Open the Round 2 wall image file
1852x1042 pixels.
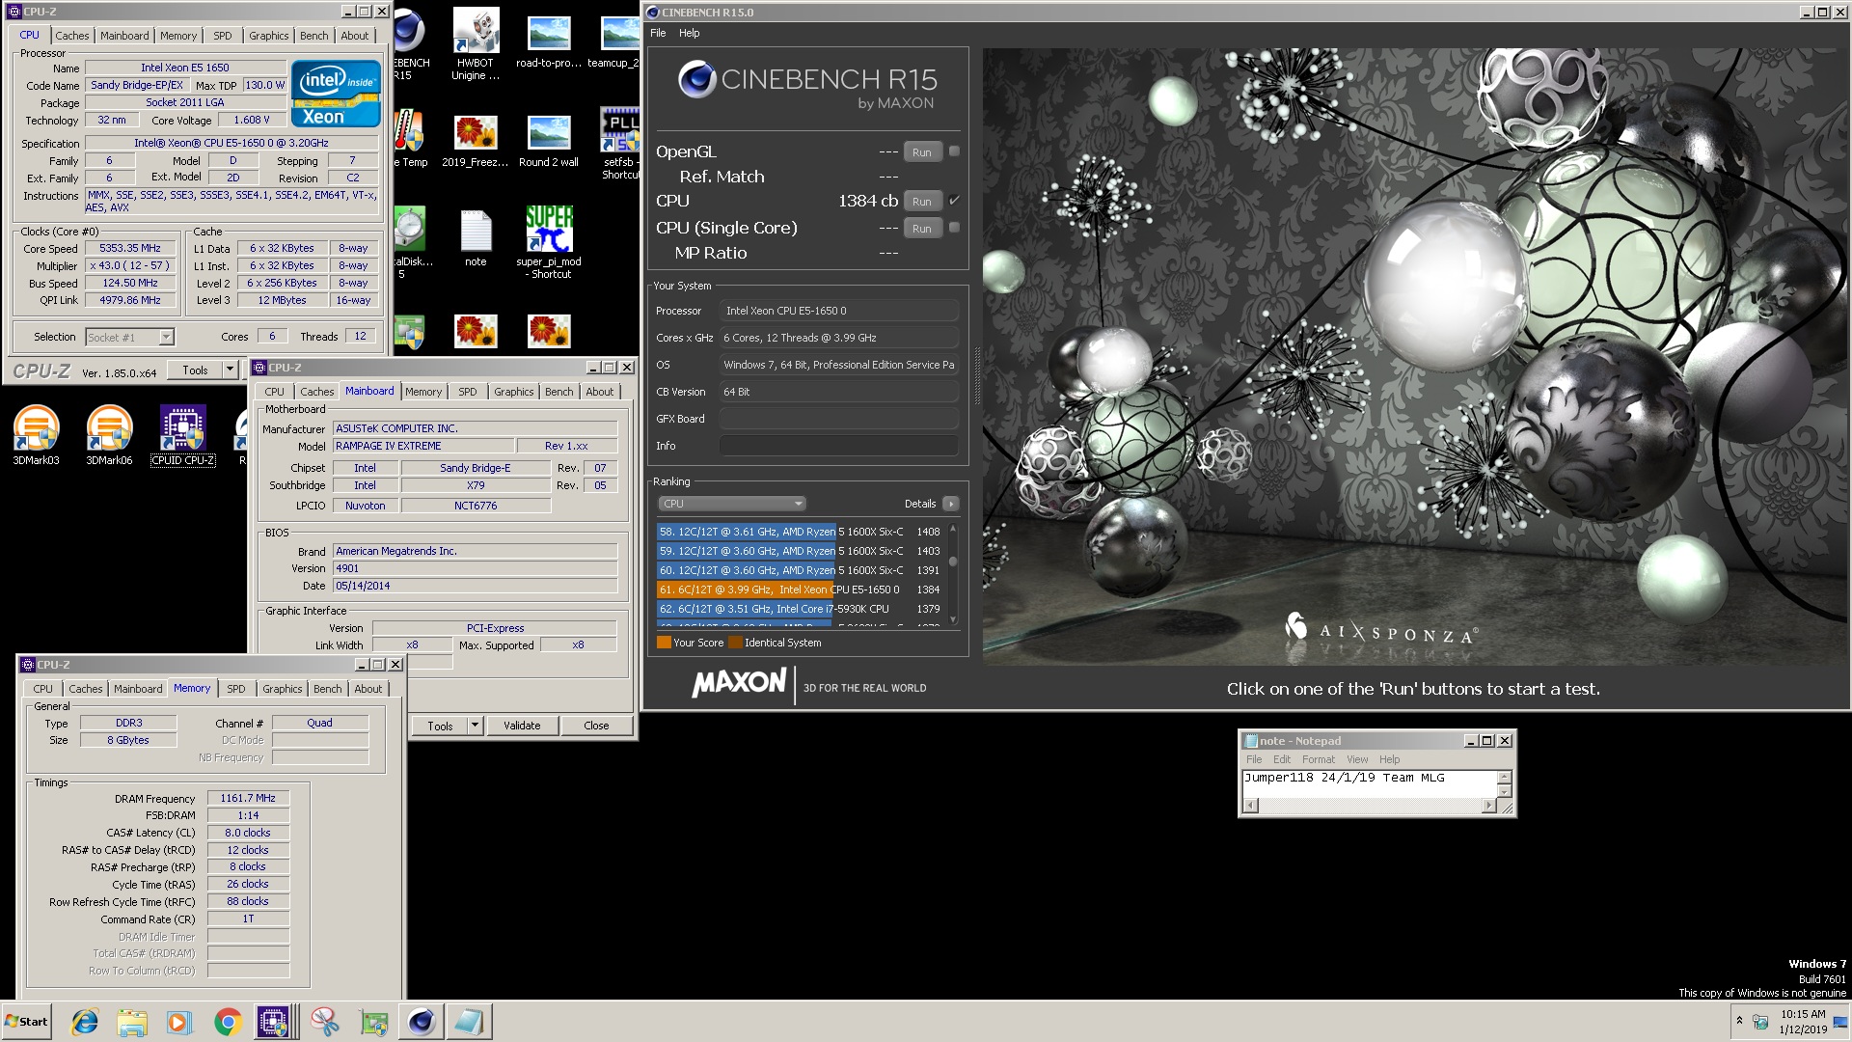[x=549, y=143]
